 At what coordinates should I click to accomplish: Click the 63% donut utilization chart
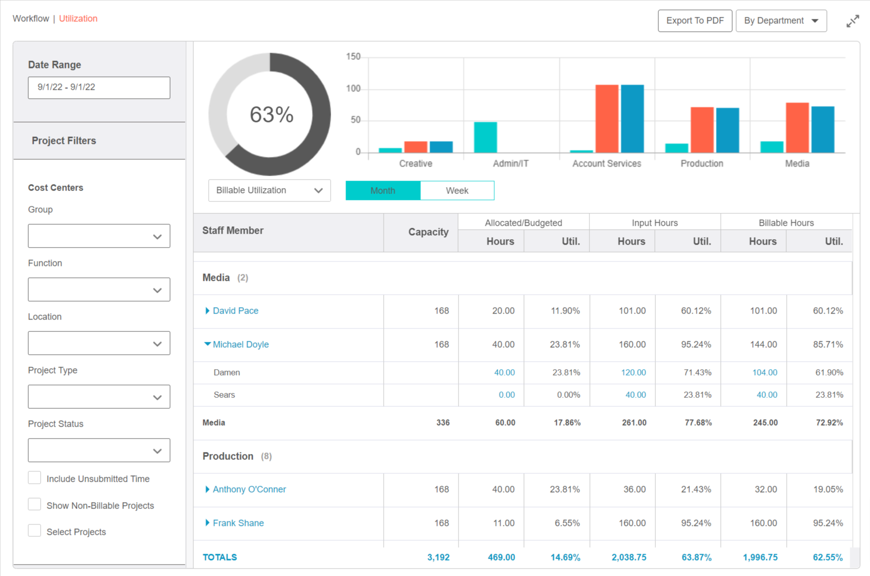270,114
